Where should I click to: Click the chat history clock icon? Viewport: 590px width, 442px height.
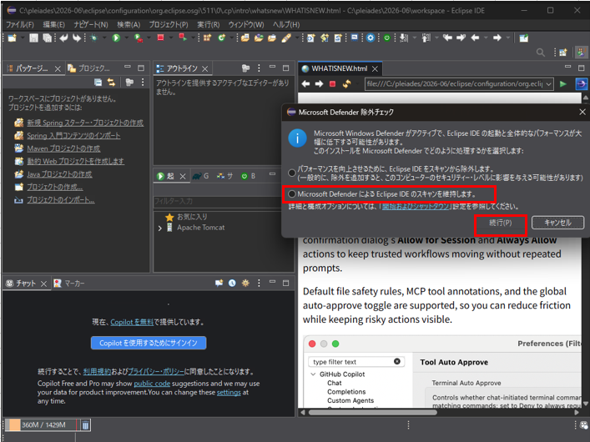[x=232, y=283]
